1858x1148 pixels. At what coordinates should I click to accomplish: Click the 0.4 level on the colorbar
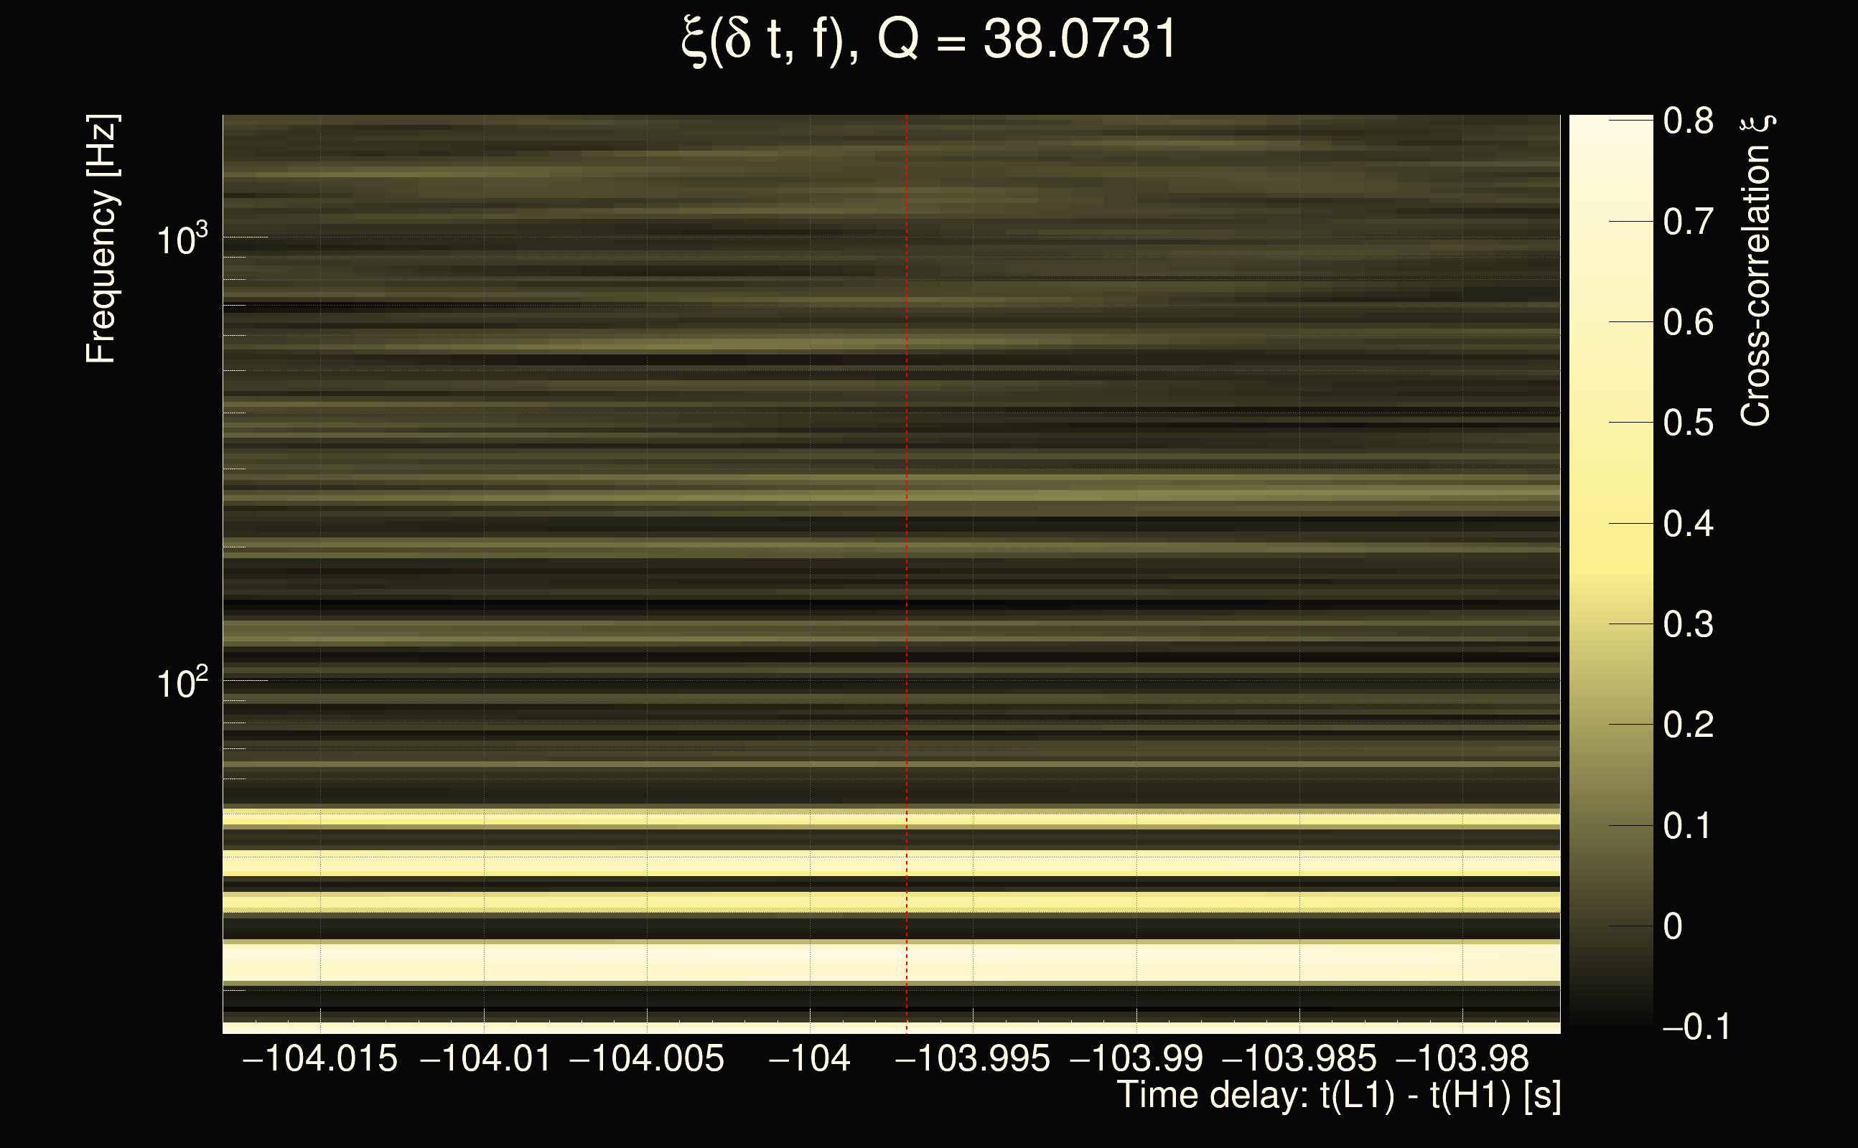(x=1688, y=524)
